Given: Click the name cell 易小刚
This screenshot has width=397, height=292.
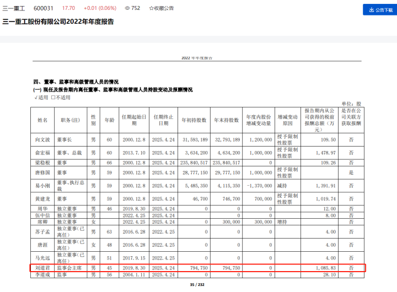Looking at the screenshot, I should [42, 186].
